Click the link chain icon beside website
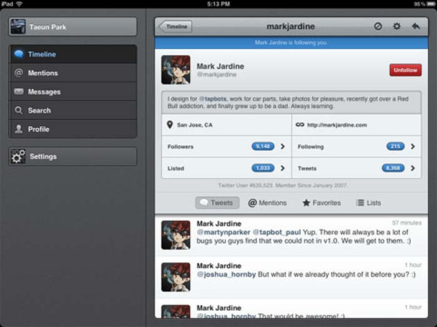The height and width of the screenshot is (327, 437). [300, 125]
